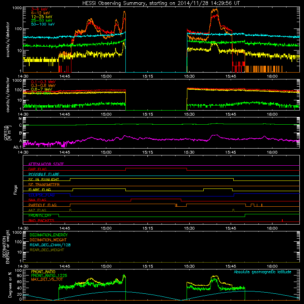Select the SAA_FLAG label
Viewport: 304px width, 304px height.
point(37,200)
